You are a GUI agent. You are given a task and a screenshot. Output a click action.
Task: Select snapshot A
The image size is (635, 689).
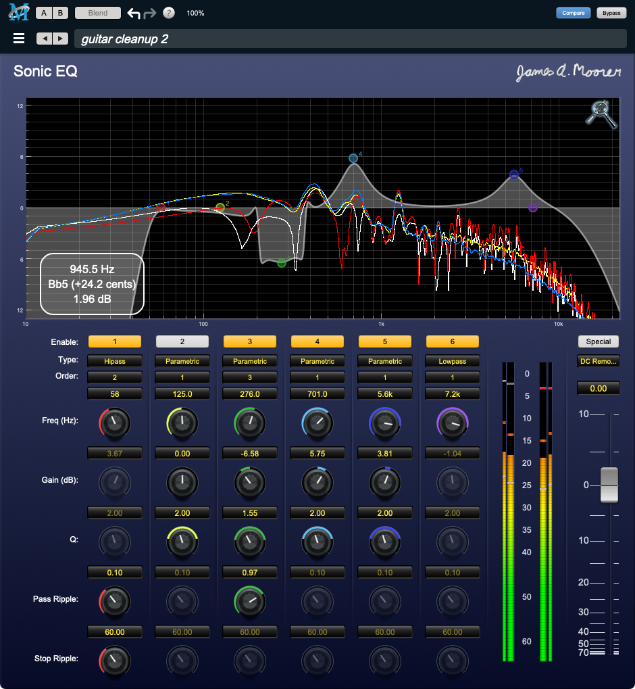pyautogui.click(x=43, y=12)
